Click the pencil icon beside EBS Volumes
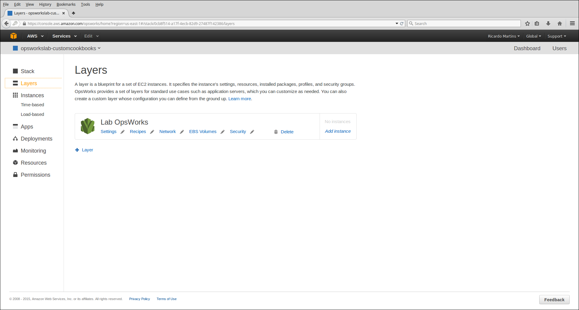The width and height of the screenshot is (579, 310). point(223,132)
